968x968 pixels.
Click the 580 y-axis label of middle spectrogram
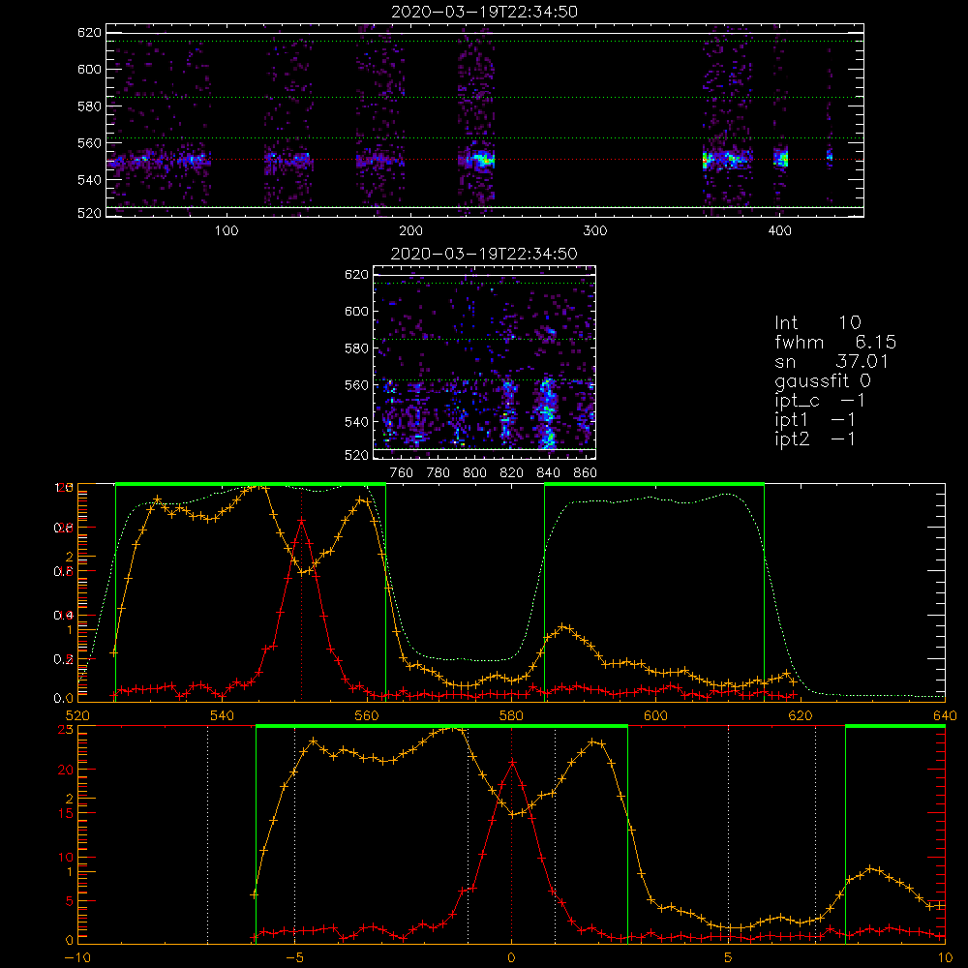tap(357, 348)
